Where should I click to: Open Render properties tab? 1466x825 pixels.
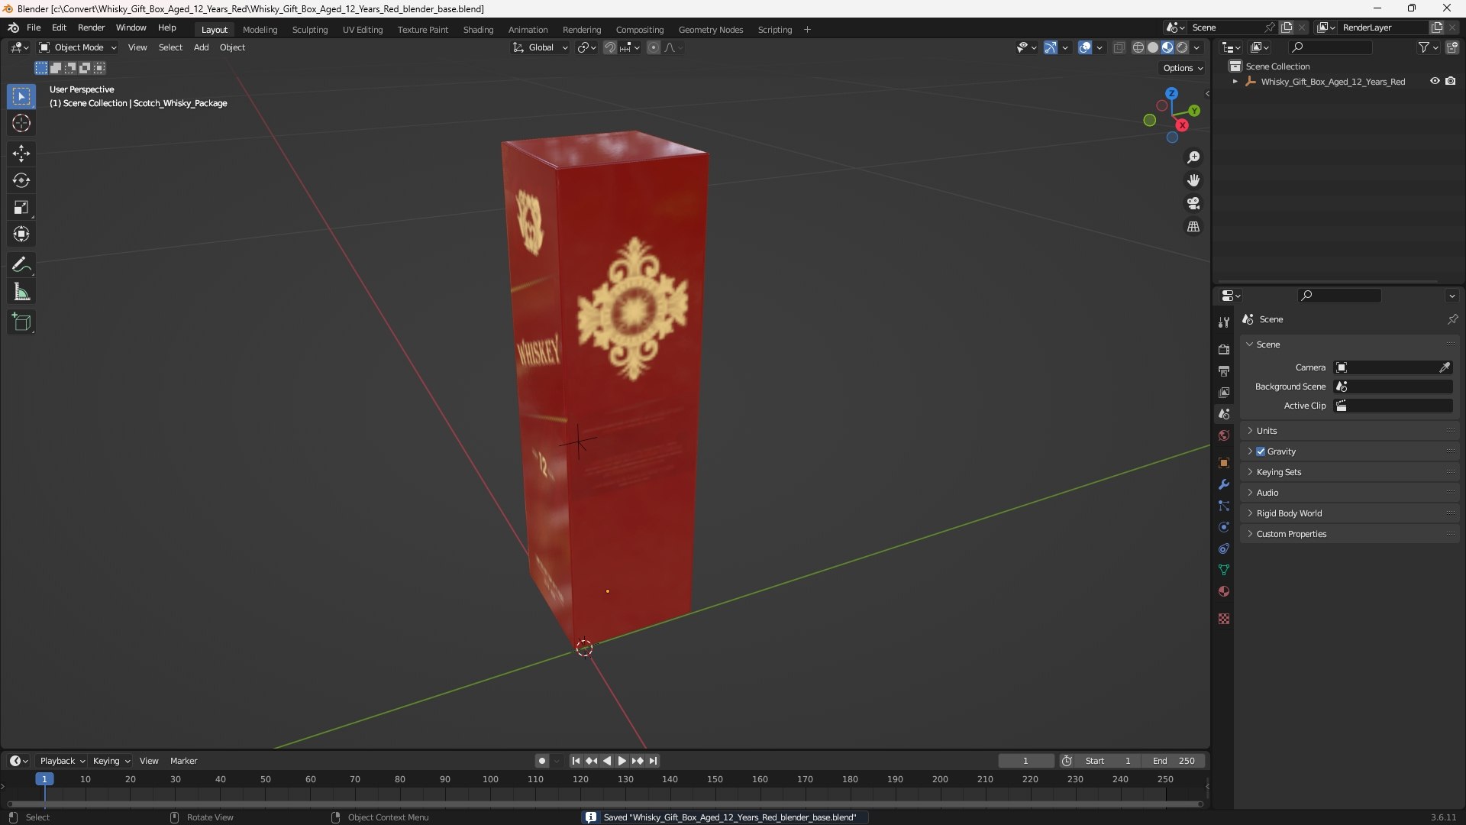pos(1224,349)
